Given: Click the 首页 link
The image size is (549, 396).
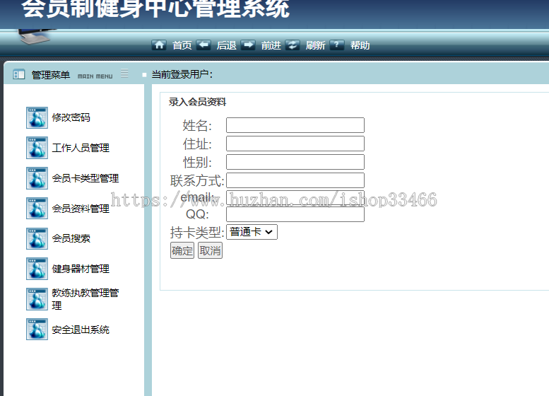Looking at the screenshot, I should coord(182,45).
